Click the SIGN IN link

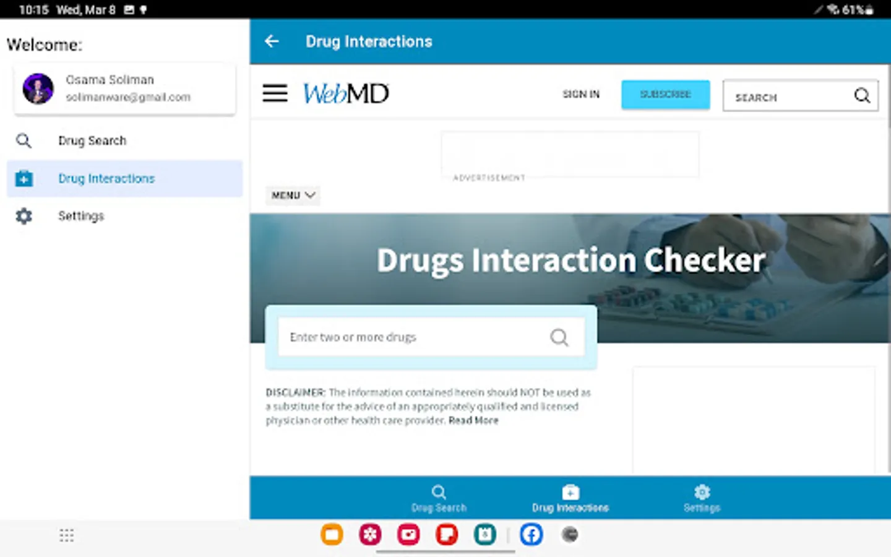581,94
